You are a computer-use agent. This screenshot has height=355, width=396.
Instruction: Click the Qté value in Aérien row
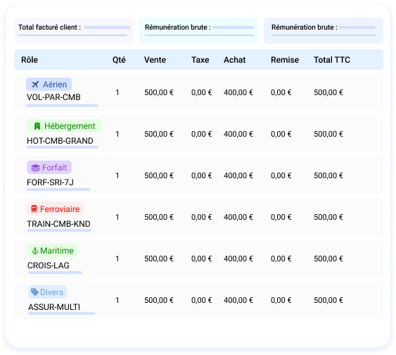point(117,92)
